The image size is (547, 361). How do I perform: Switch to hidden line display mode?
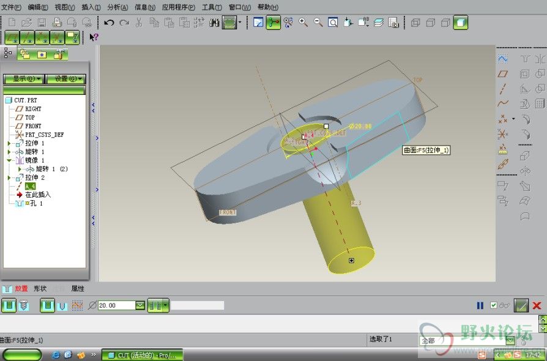tap(431, 23)
